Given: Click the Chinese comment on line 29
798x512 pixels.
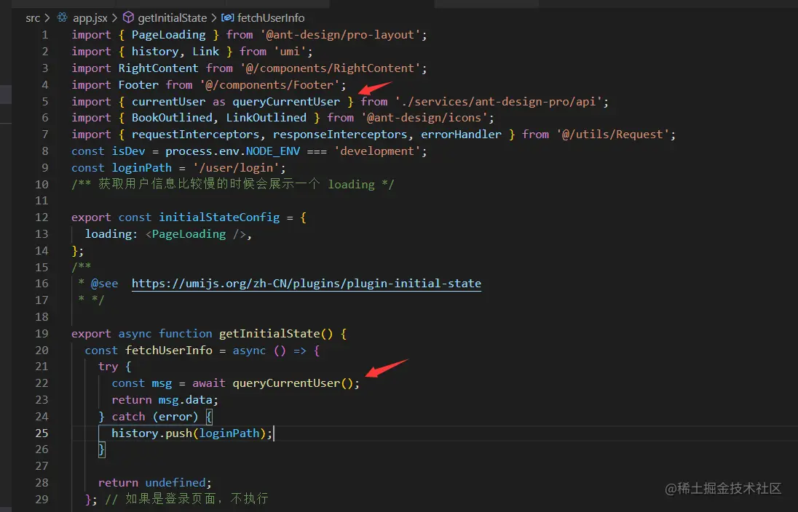Looking at the screenshot, I should (186, 499).
